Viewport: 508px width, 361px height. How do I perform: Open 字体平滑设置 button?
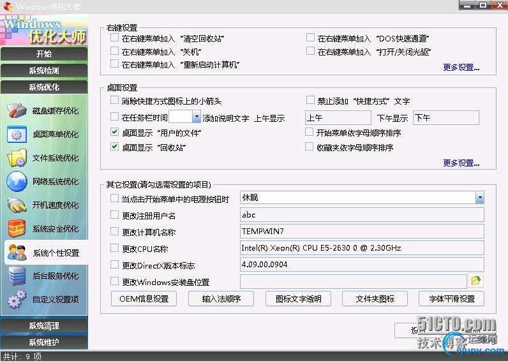click(452, 298)
